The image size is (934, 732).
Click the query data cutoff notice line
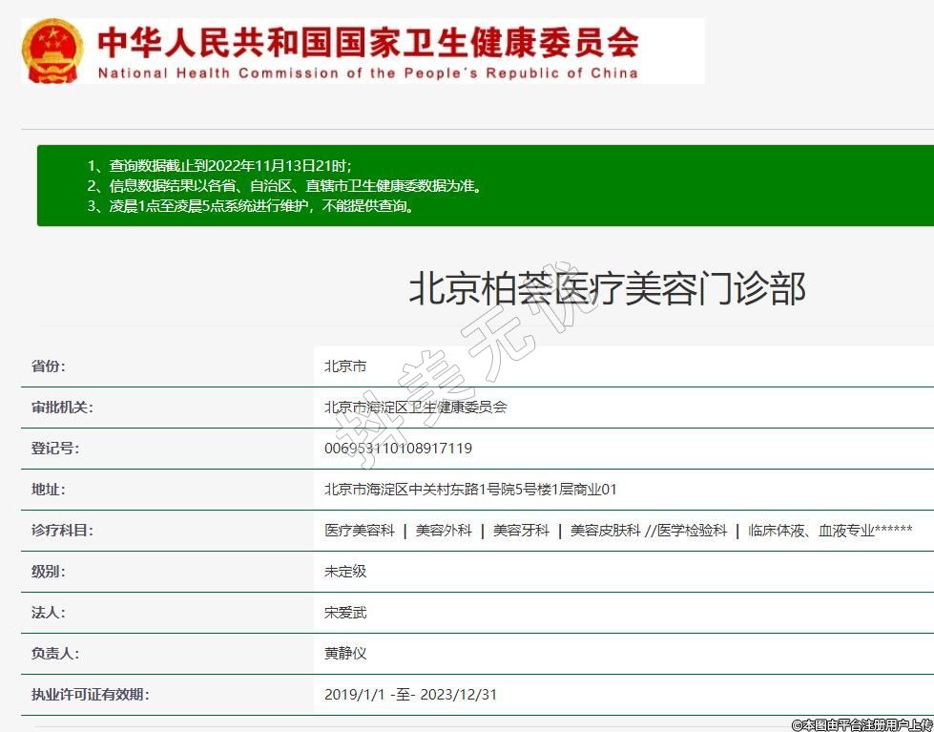click(x=225, y=165)
